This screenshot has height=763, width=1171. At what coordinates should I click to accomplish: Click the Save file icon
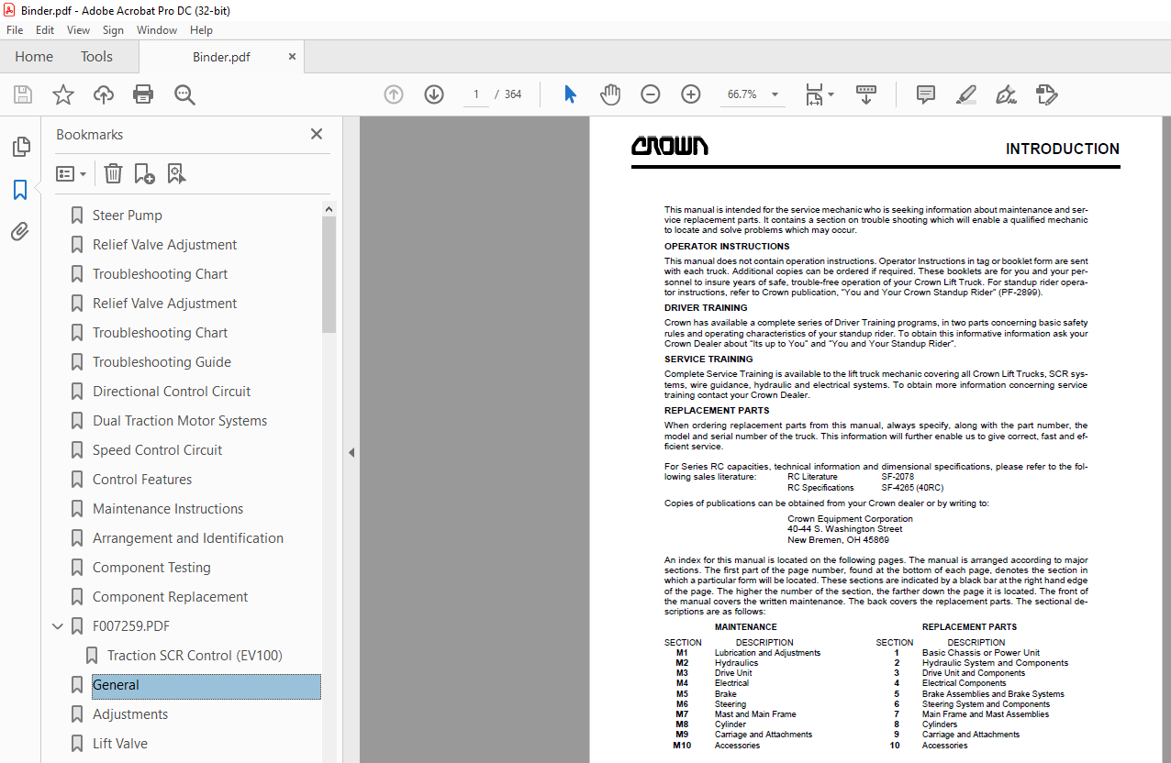pos(23,94)
